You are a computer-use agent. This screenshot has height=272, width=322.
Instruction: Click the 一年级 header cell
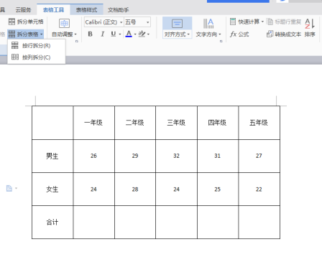pos(93,123)
